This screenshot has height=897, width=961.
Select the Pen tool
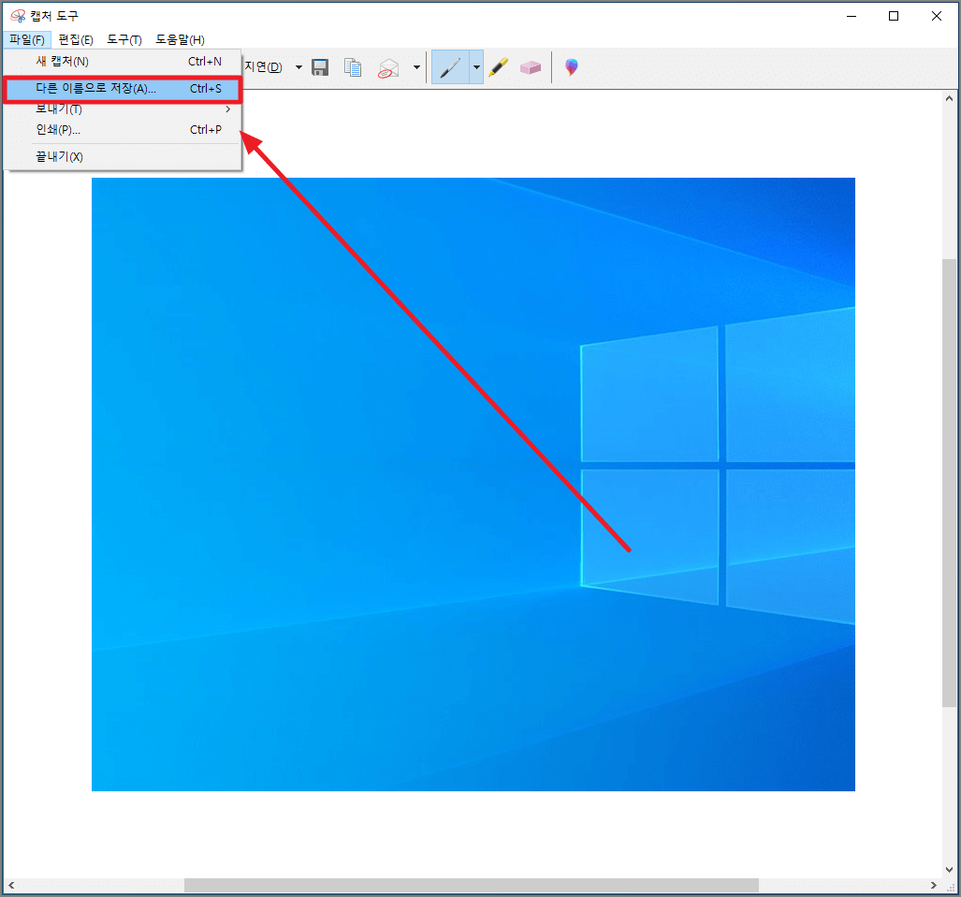(450, 67)
